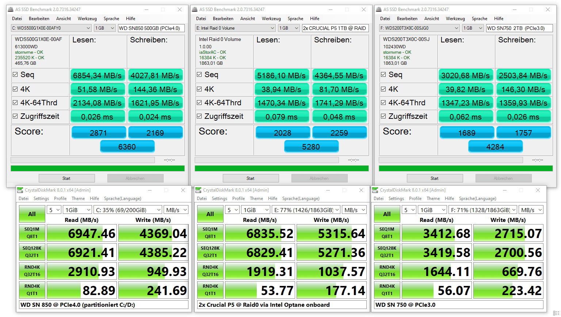Image resolution: width=561 pixels, height=317 pixels.
Task: Click AS SSD app icon in Intel Raid window title
Action: point(195,10)
